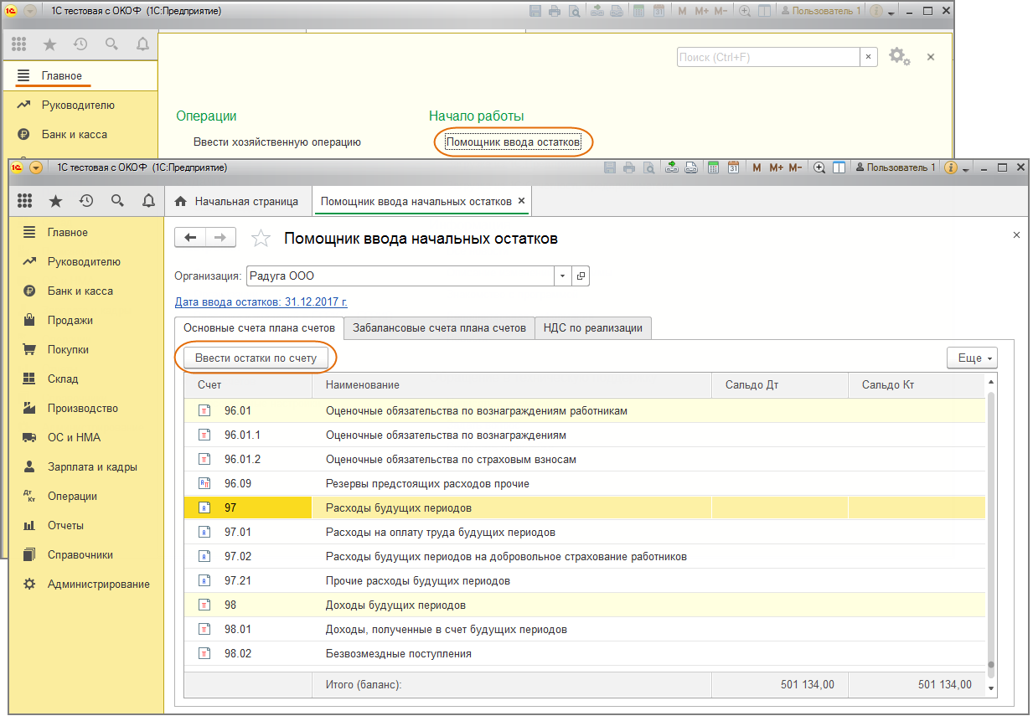
Task: Click the Ввести остатки по счету button
Action: [256, 358]
